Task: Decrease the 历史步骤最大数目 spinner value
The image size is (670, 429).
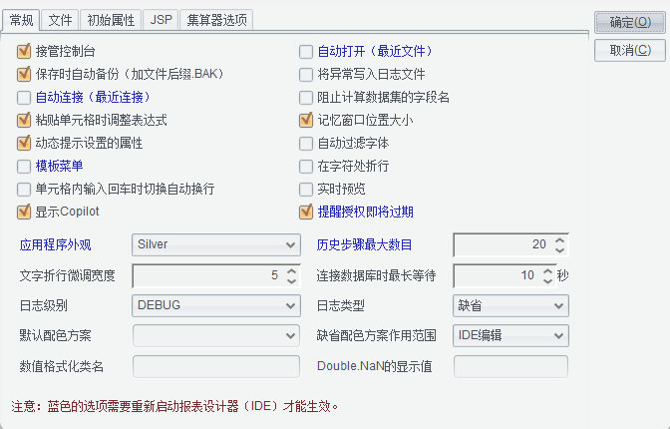Action: point(560,249)
